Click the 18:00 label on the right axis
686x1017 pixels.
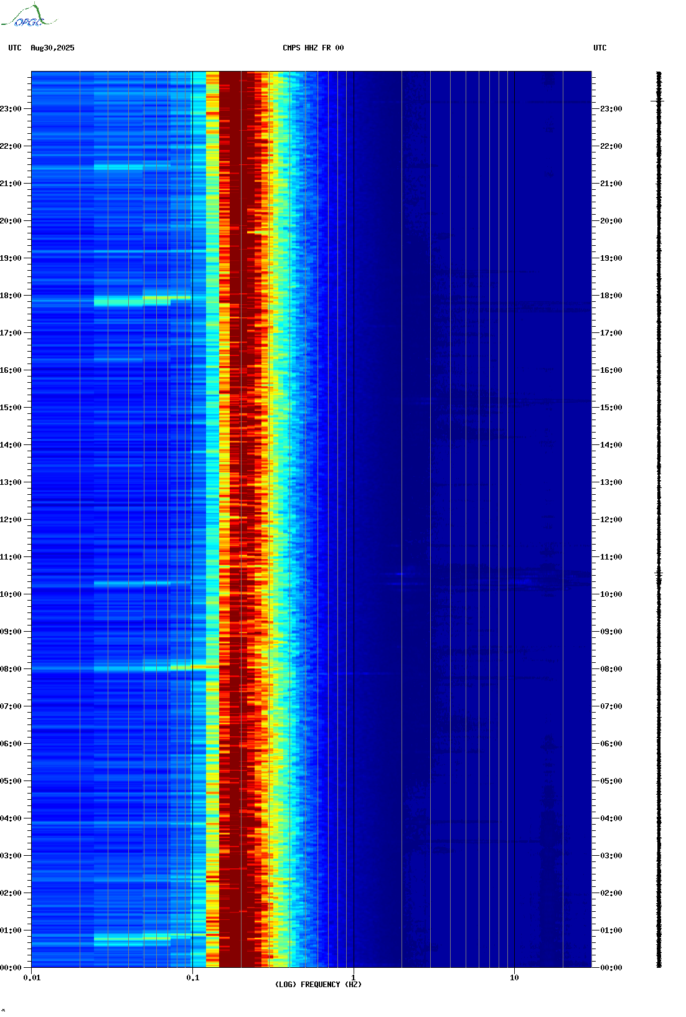(611, 296)
